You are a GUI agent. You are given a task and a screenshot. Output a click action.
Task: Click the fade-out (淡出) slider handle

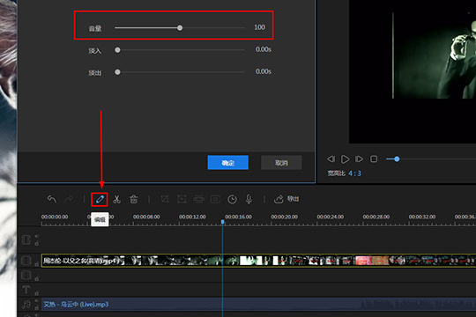click(x=117, y=72)
